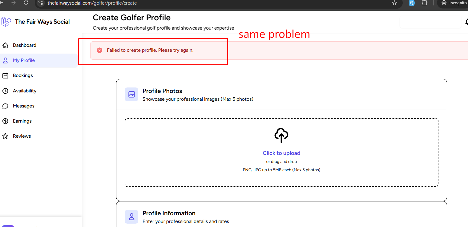
Task: Bookmark this page with the star icon
Action: [x=394, y=3]
